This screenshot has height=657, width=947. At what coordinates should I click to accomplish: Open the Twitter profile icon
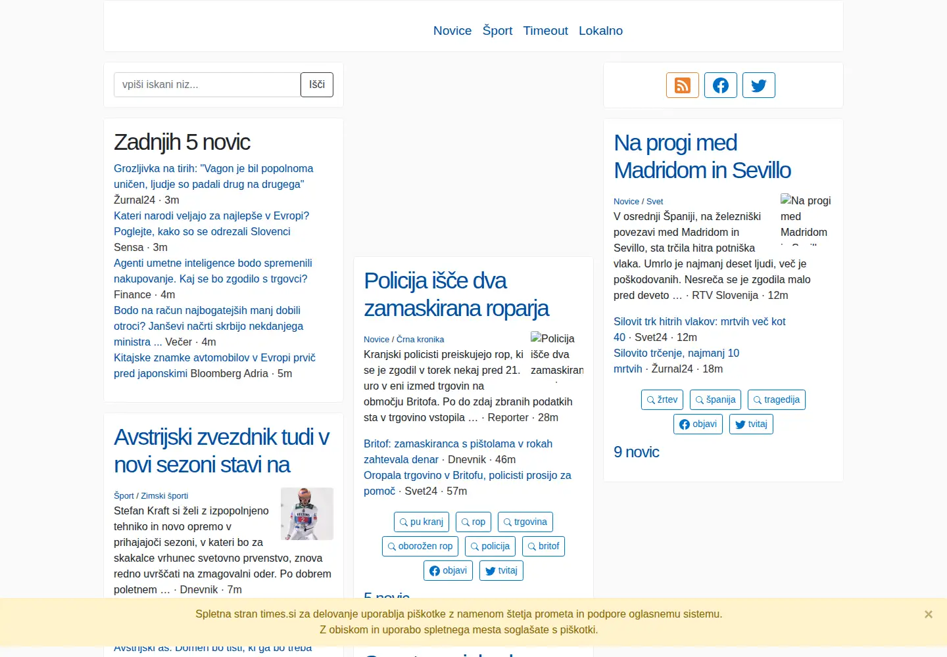[x=759, y=85]
